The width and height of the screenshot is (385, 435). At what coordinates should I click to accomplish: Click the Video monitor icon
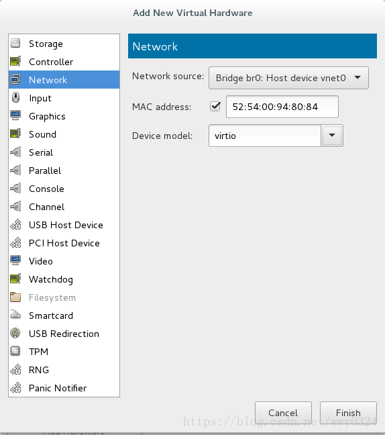pyautogui.click(x=15, y=260)
